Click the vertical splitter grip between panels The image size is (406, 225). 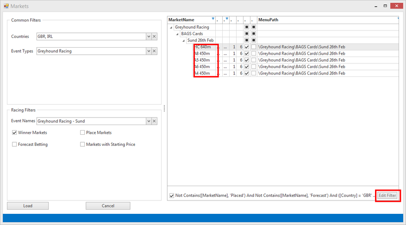tap(164, 108)
